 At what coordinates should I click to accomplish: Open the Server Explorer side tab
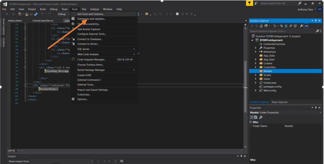(3, 27)
